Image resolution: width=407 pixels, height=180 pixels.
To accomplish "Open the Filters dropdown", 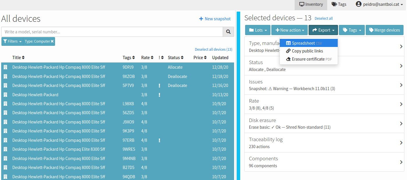I will click(12, 41).
